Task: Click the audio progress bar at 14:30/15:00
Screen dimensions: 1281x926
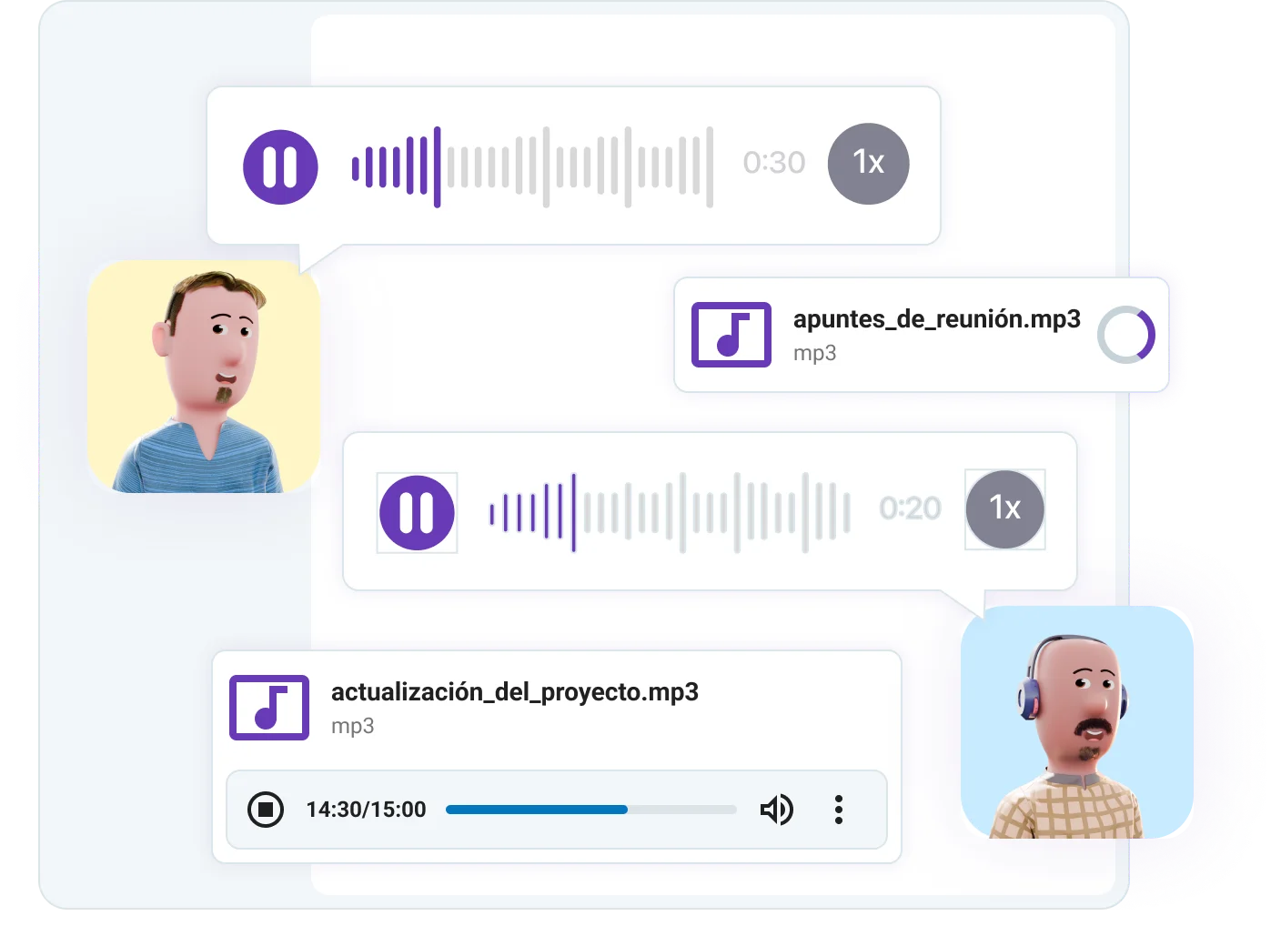Action: pos(591,810)
